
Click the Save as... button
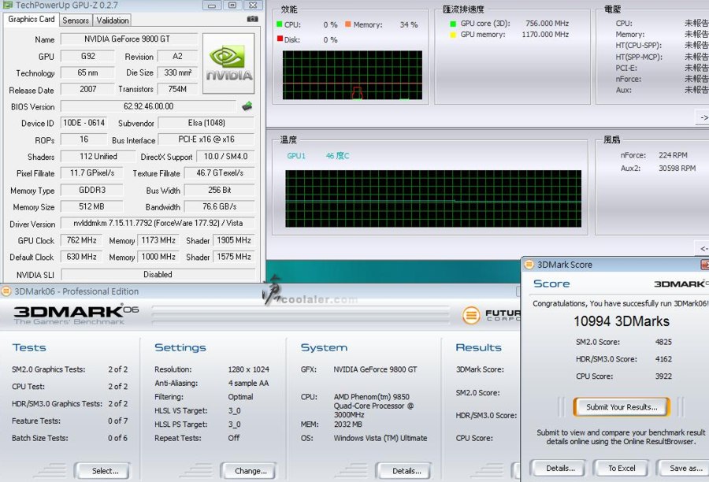(x=684, y=469)
